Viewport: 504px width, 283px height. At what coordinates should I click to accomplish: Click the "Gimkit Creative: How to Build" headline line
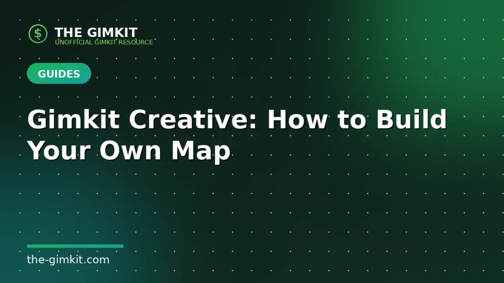(237, 119)
